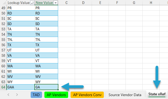Select Lookup Value cell TA

(x=21, y=29)
